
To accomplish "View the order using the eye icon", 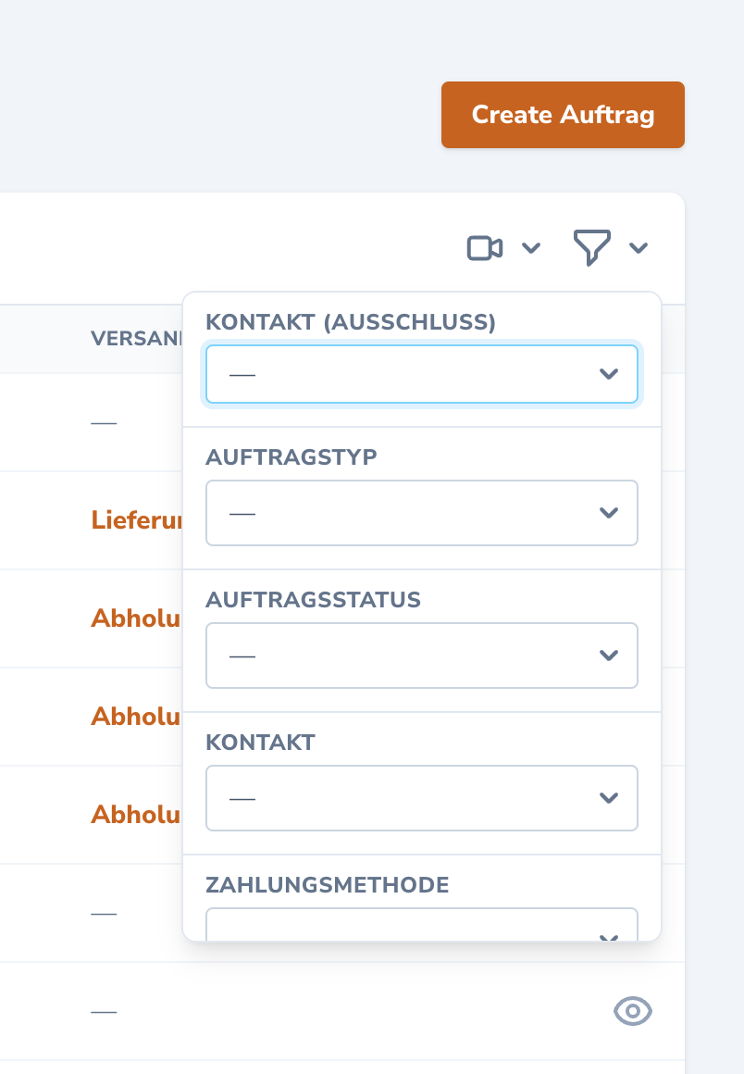I will point(633,1012).
